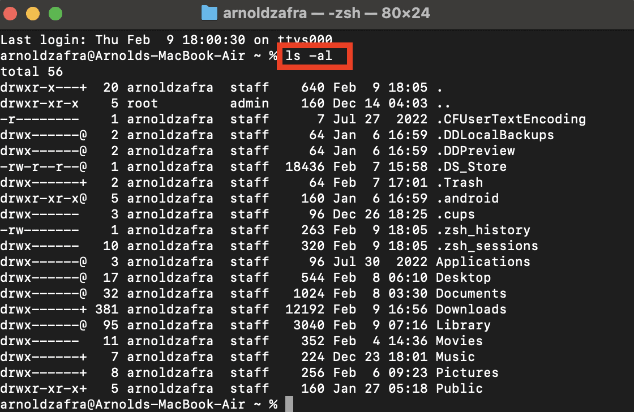Click the Documents directory entry
634x412 pixels.
tap(470, 294)
